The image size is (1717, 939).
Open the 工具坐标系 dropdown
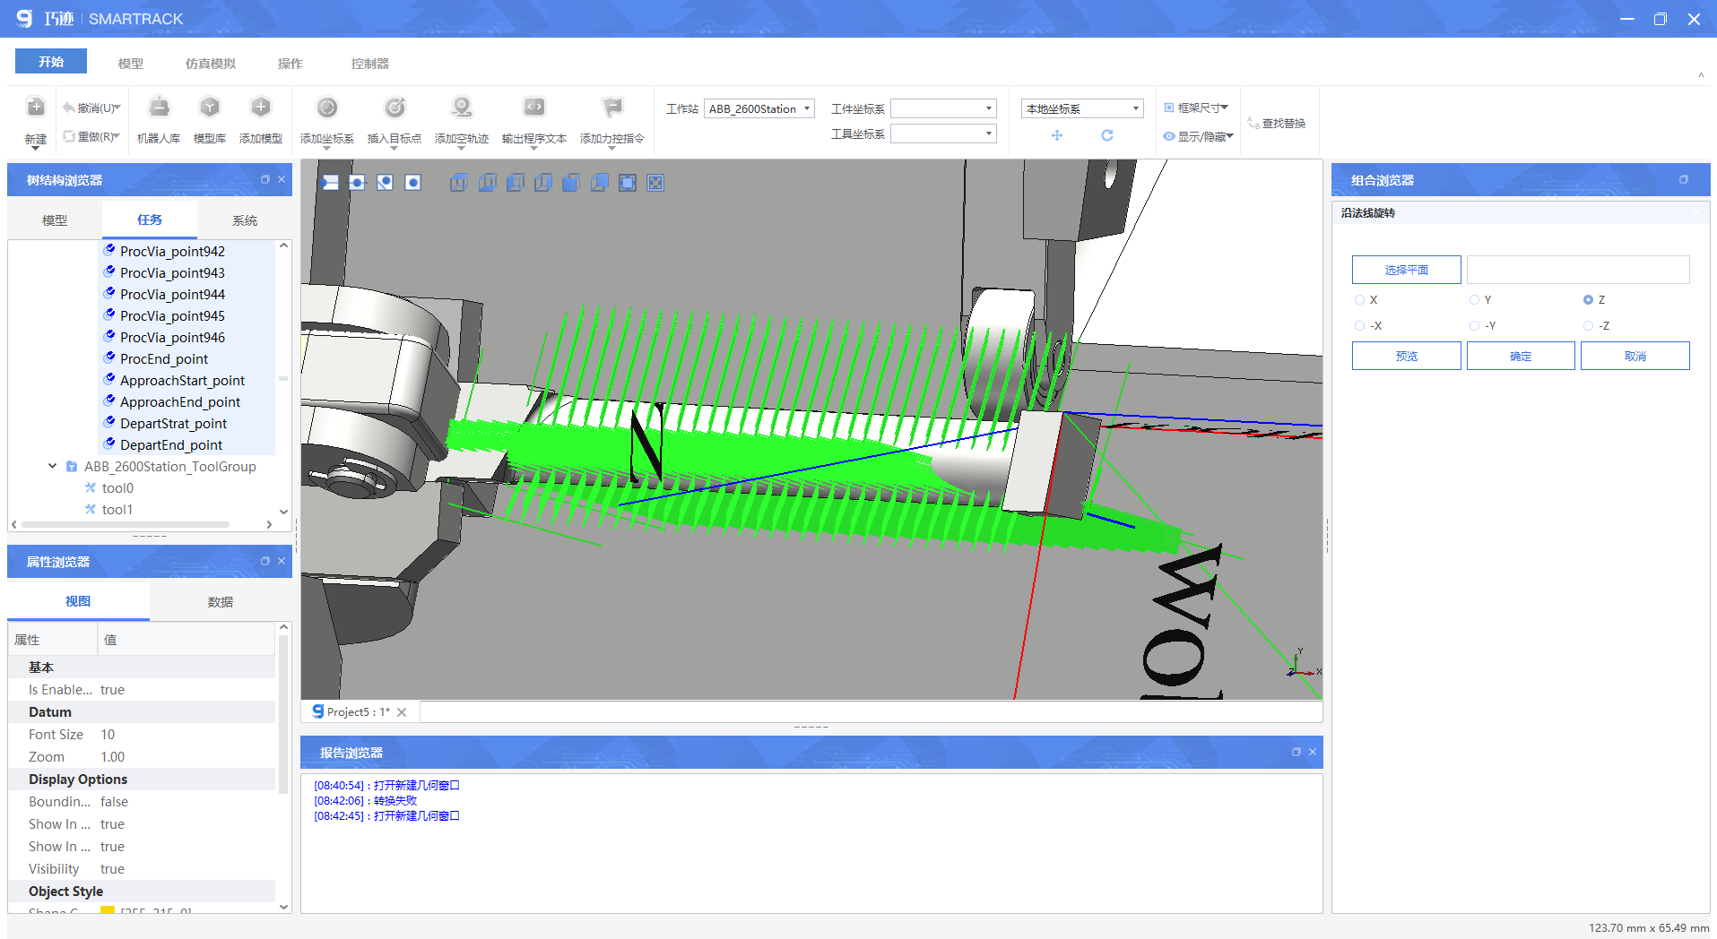point(943,134)
